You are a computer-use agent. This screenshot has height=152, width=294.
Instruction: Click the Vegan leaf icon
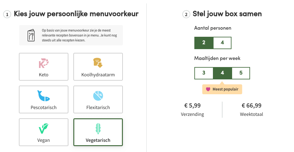pyautogui.click(x=44, y=129)
